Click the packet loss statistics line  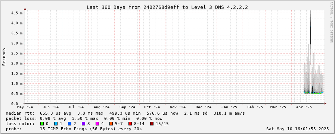click(84, 118)
